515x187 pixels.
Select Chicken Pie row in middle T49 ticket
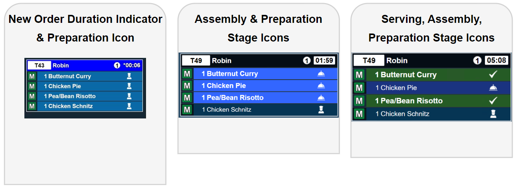click(252, 86)
